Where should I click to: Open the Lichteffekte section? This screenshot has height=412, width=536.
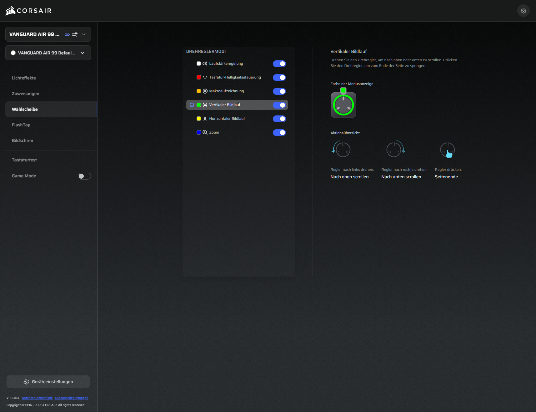24,78
